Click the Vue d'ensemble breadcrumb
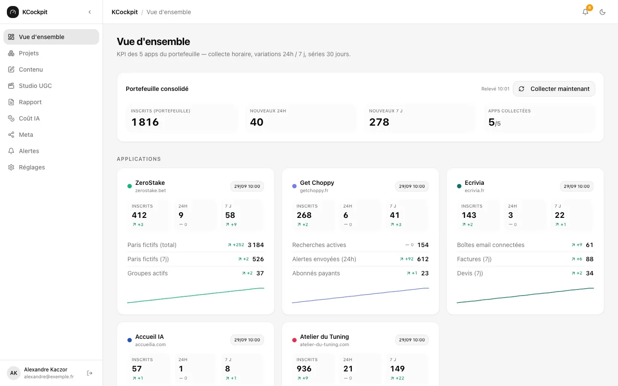Viewport: 618px width, 386px height. click(169, 12)
